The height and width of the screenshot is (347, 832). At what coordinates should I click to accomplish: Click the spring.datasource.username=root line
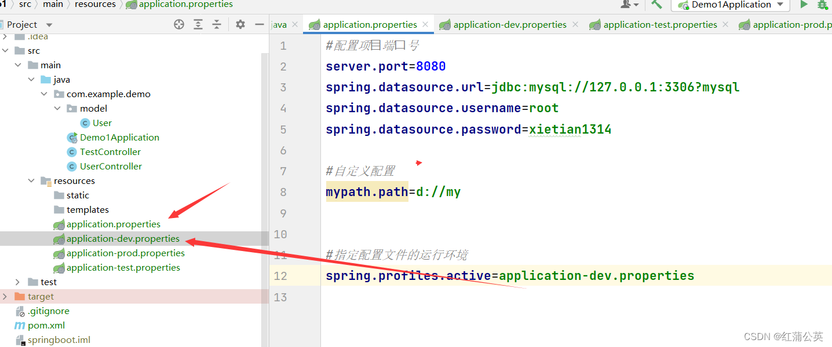(x=442, y=108)
